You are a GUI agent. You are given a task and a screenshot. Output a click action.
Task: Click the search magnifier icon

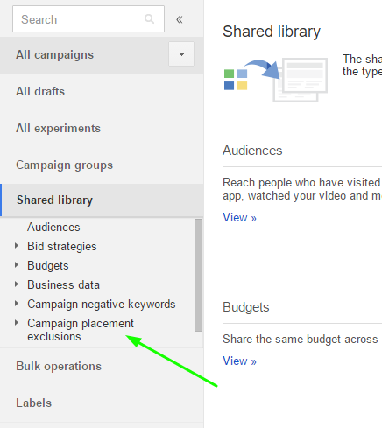(x=149, y=19)
